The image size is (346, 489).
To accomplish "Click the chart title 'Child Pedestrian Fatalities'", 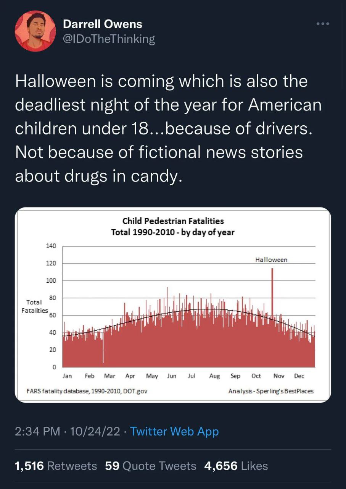I will (173, 221).
